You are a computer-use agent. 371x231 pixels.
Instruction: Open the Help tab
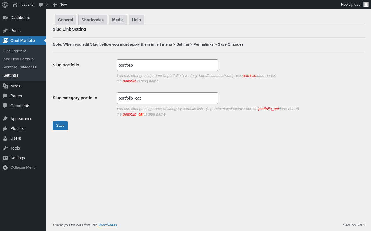(137, 20)
